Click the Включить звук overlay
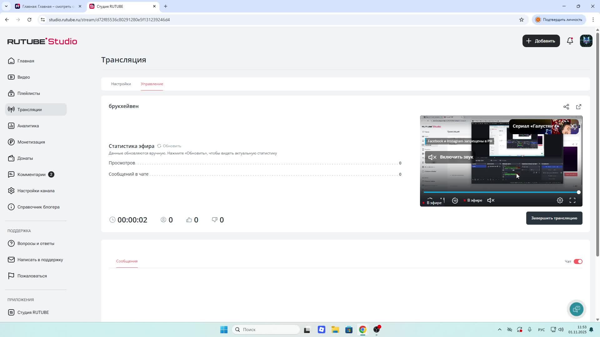 (x=450, y=157)
